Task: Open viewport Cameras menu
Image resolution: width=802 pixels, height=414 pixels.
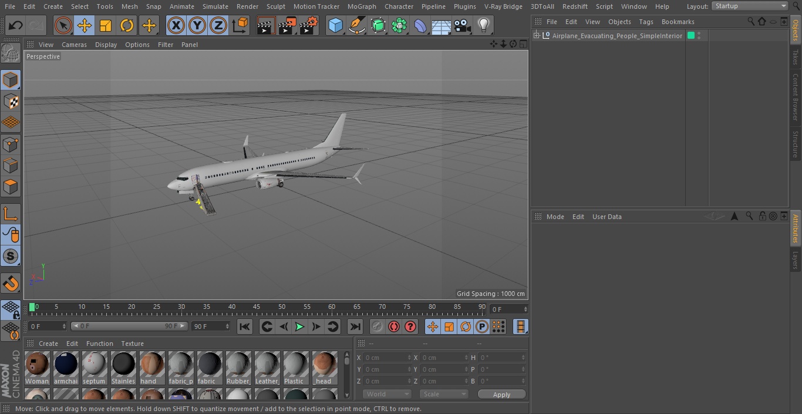Action: pos(74,45)
